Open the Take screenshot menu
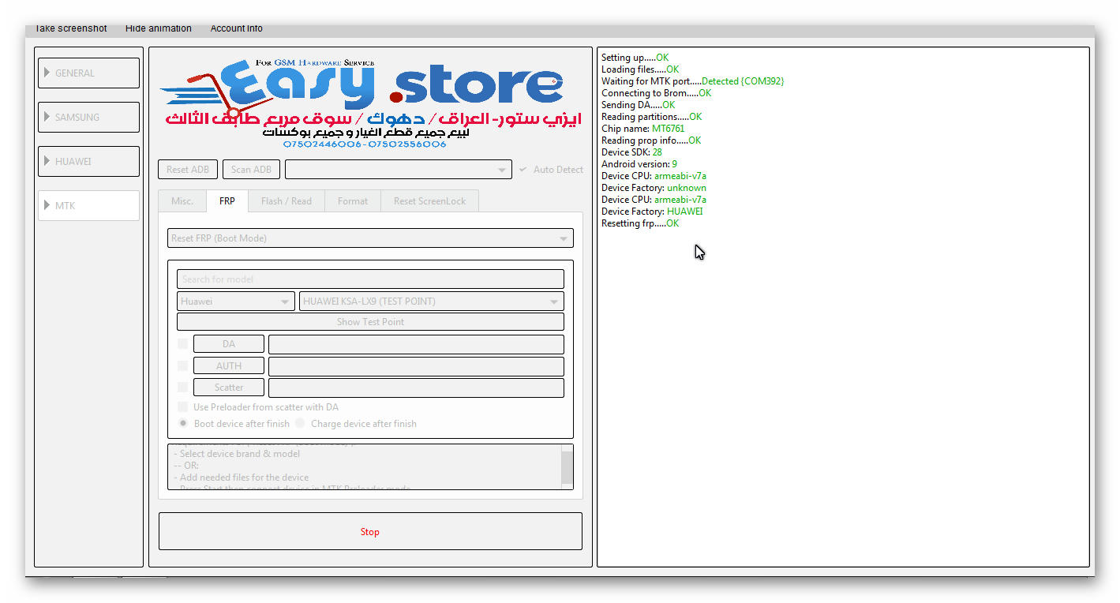 pos(70,28)
